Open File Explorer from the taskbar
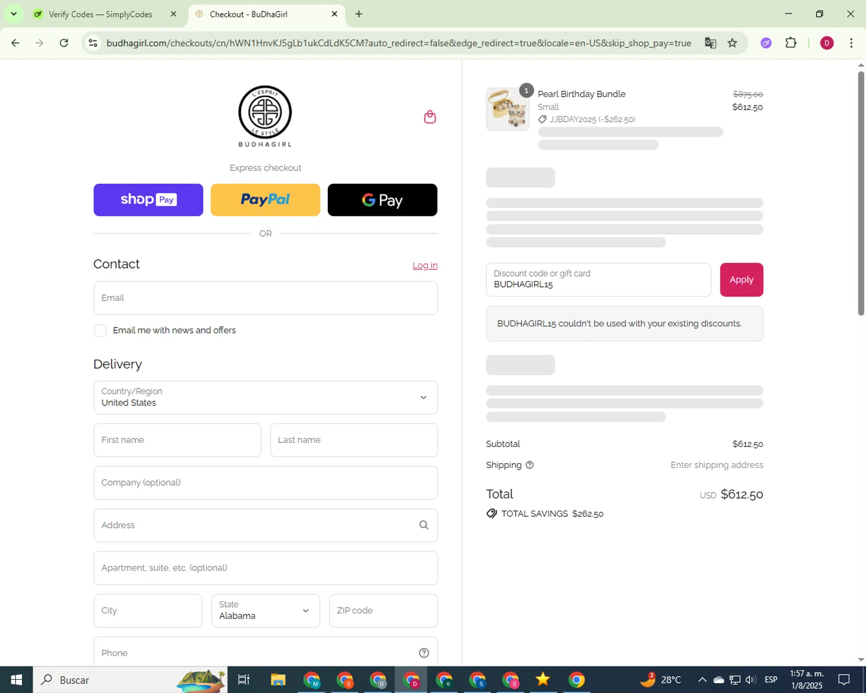866x693 pixels. (278, 680)
